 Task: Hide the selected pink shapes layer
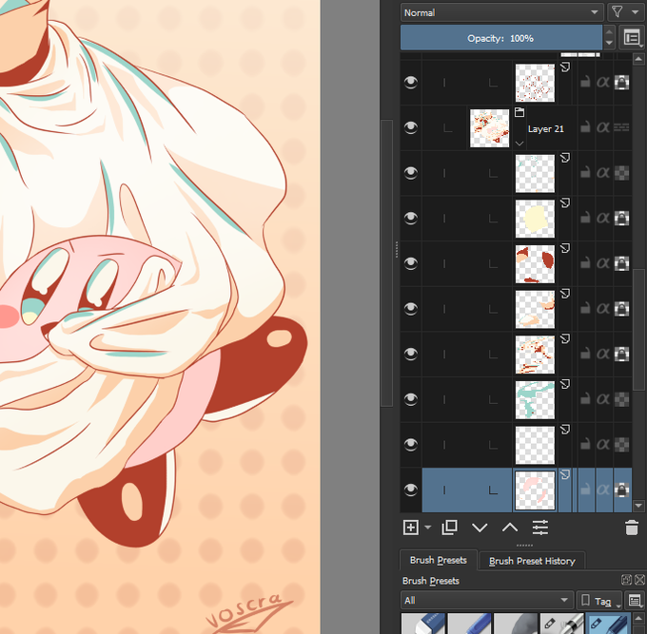pos(411,490)
